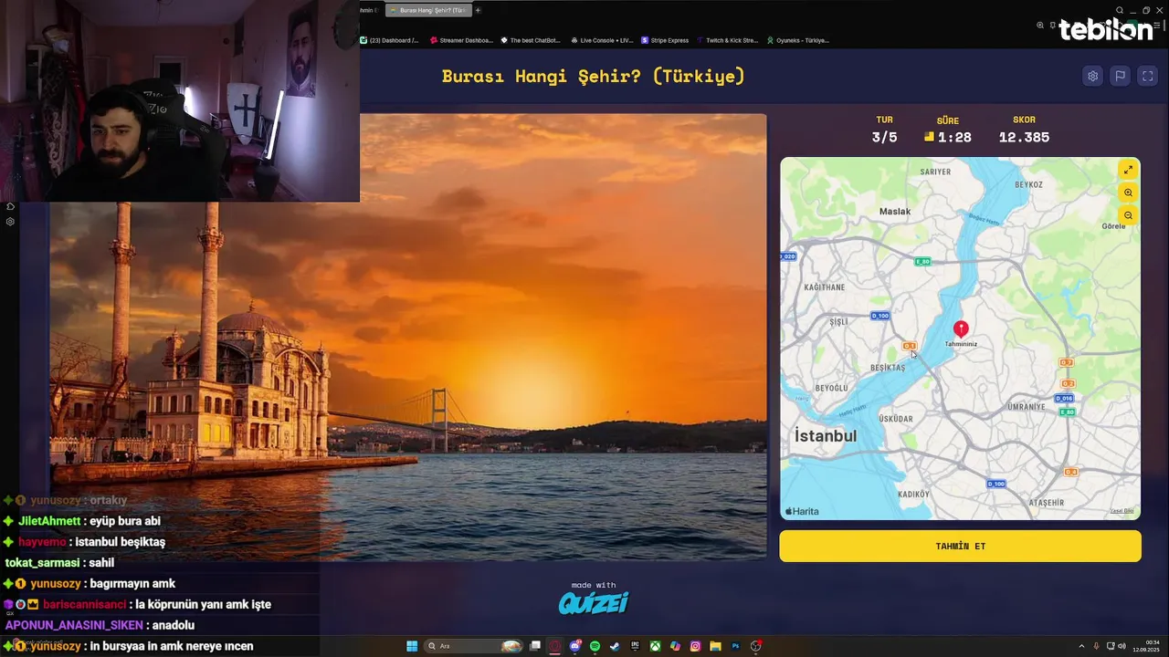
Task: Open Discord from the taskbar
Action: point(575,646)
